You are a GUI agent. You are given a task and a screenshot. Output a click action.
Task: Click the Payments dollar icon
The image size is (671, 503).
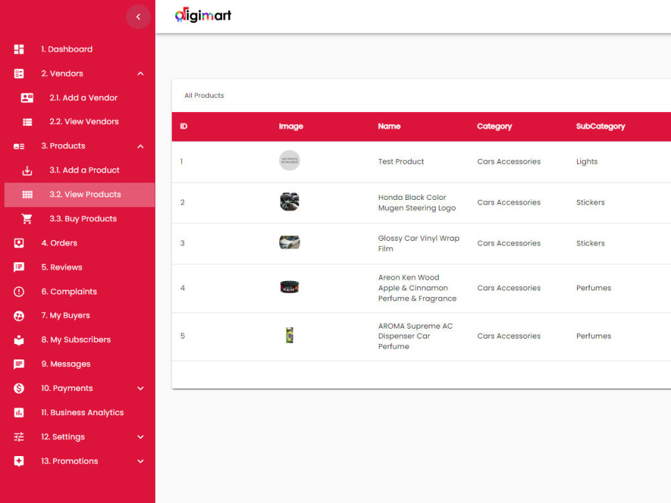pos(19,388)
